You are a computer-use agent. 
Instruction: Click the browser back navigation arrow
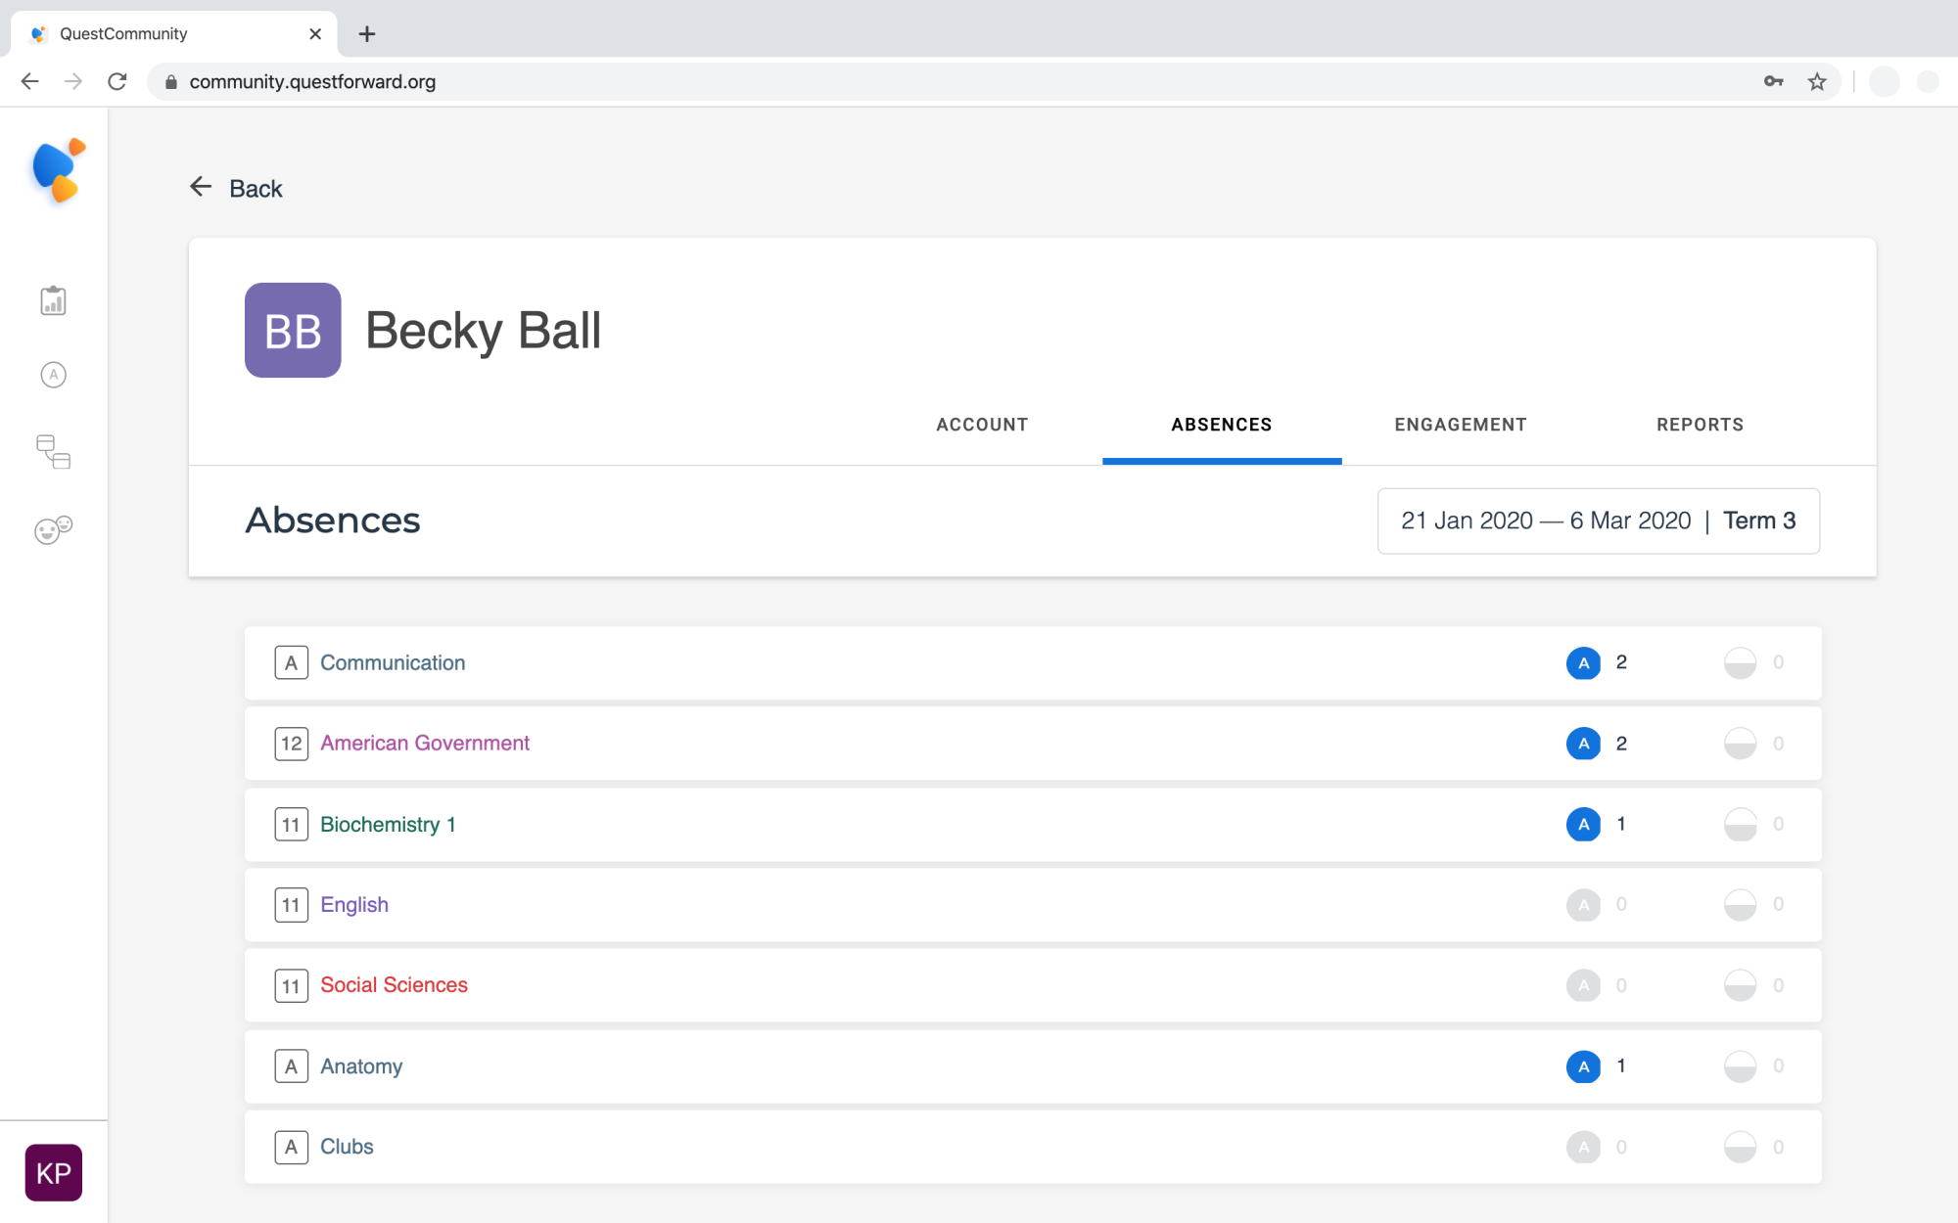tap(29, 81)
